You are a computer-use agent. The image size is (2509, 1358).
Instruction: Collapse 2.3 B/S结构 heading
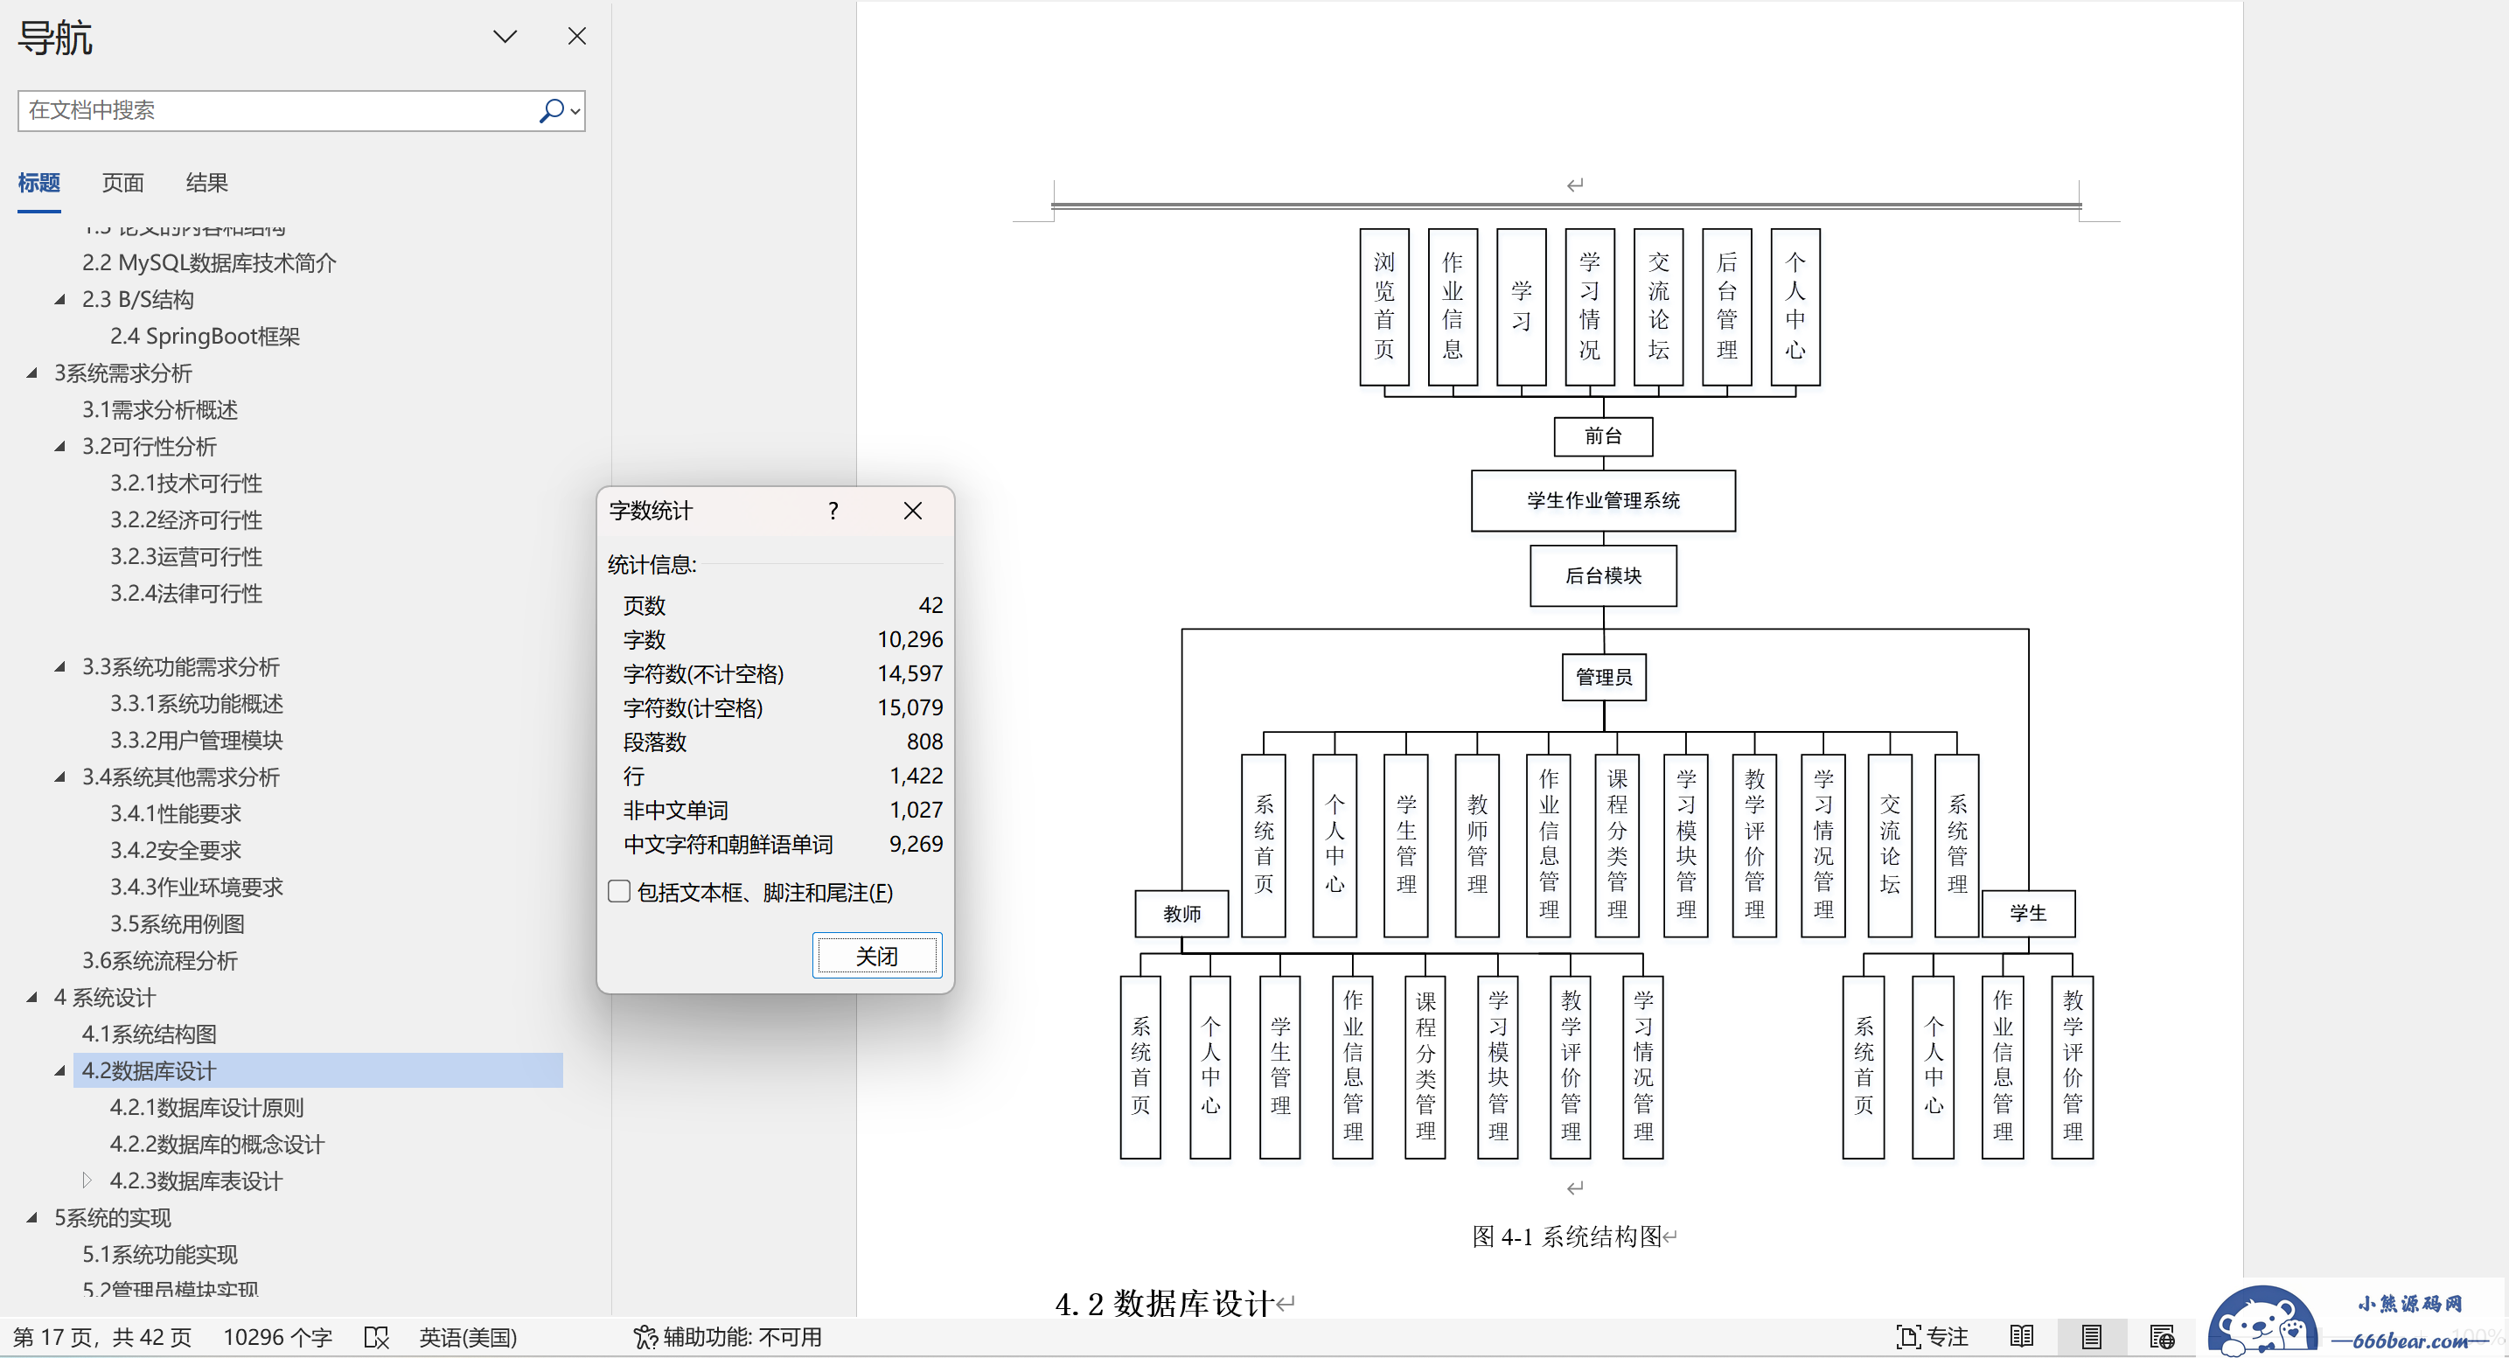[x=60, y=300]
